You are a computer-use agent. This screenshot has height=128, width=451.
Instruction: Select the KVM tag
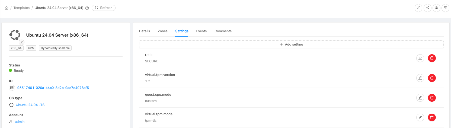31,48
